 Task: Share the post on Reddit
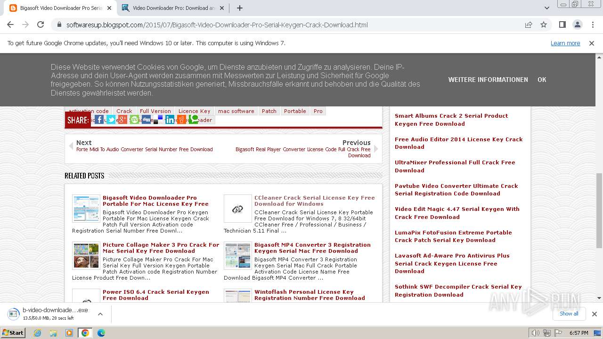[181, 120]
